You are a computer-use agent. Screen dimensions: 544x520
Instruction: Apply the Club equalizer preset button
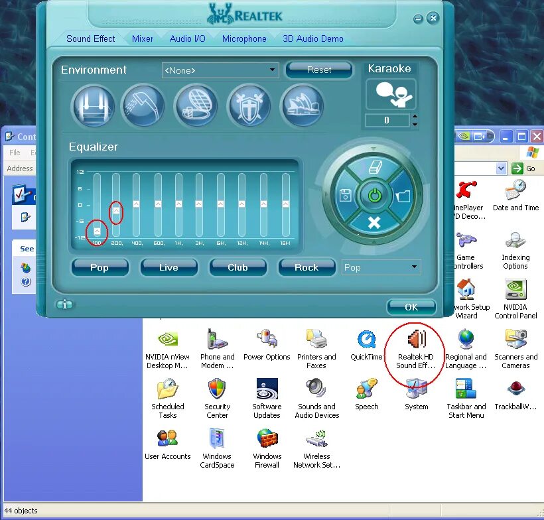238,267
